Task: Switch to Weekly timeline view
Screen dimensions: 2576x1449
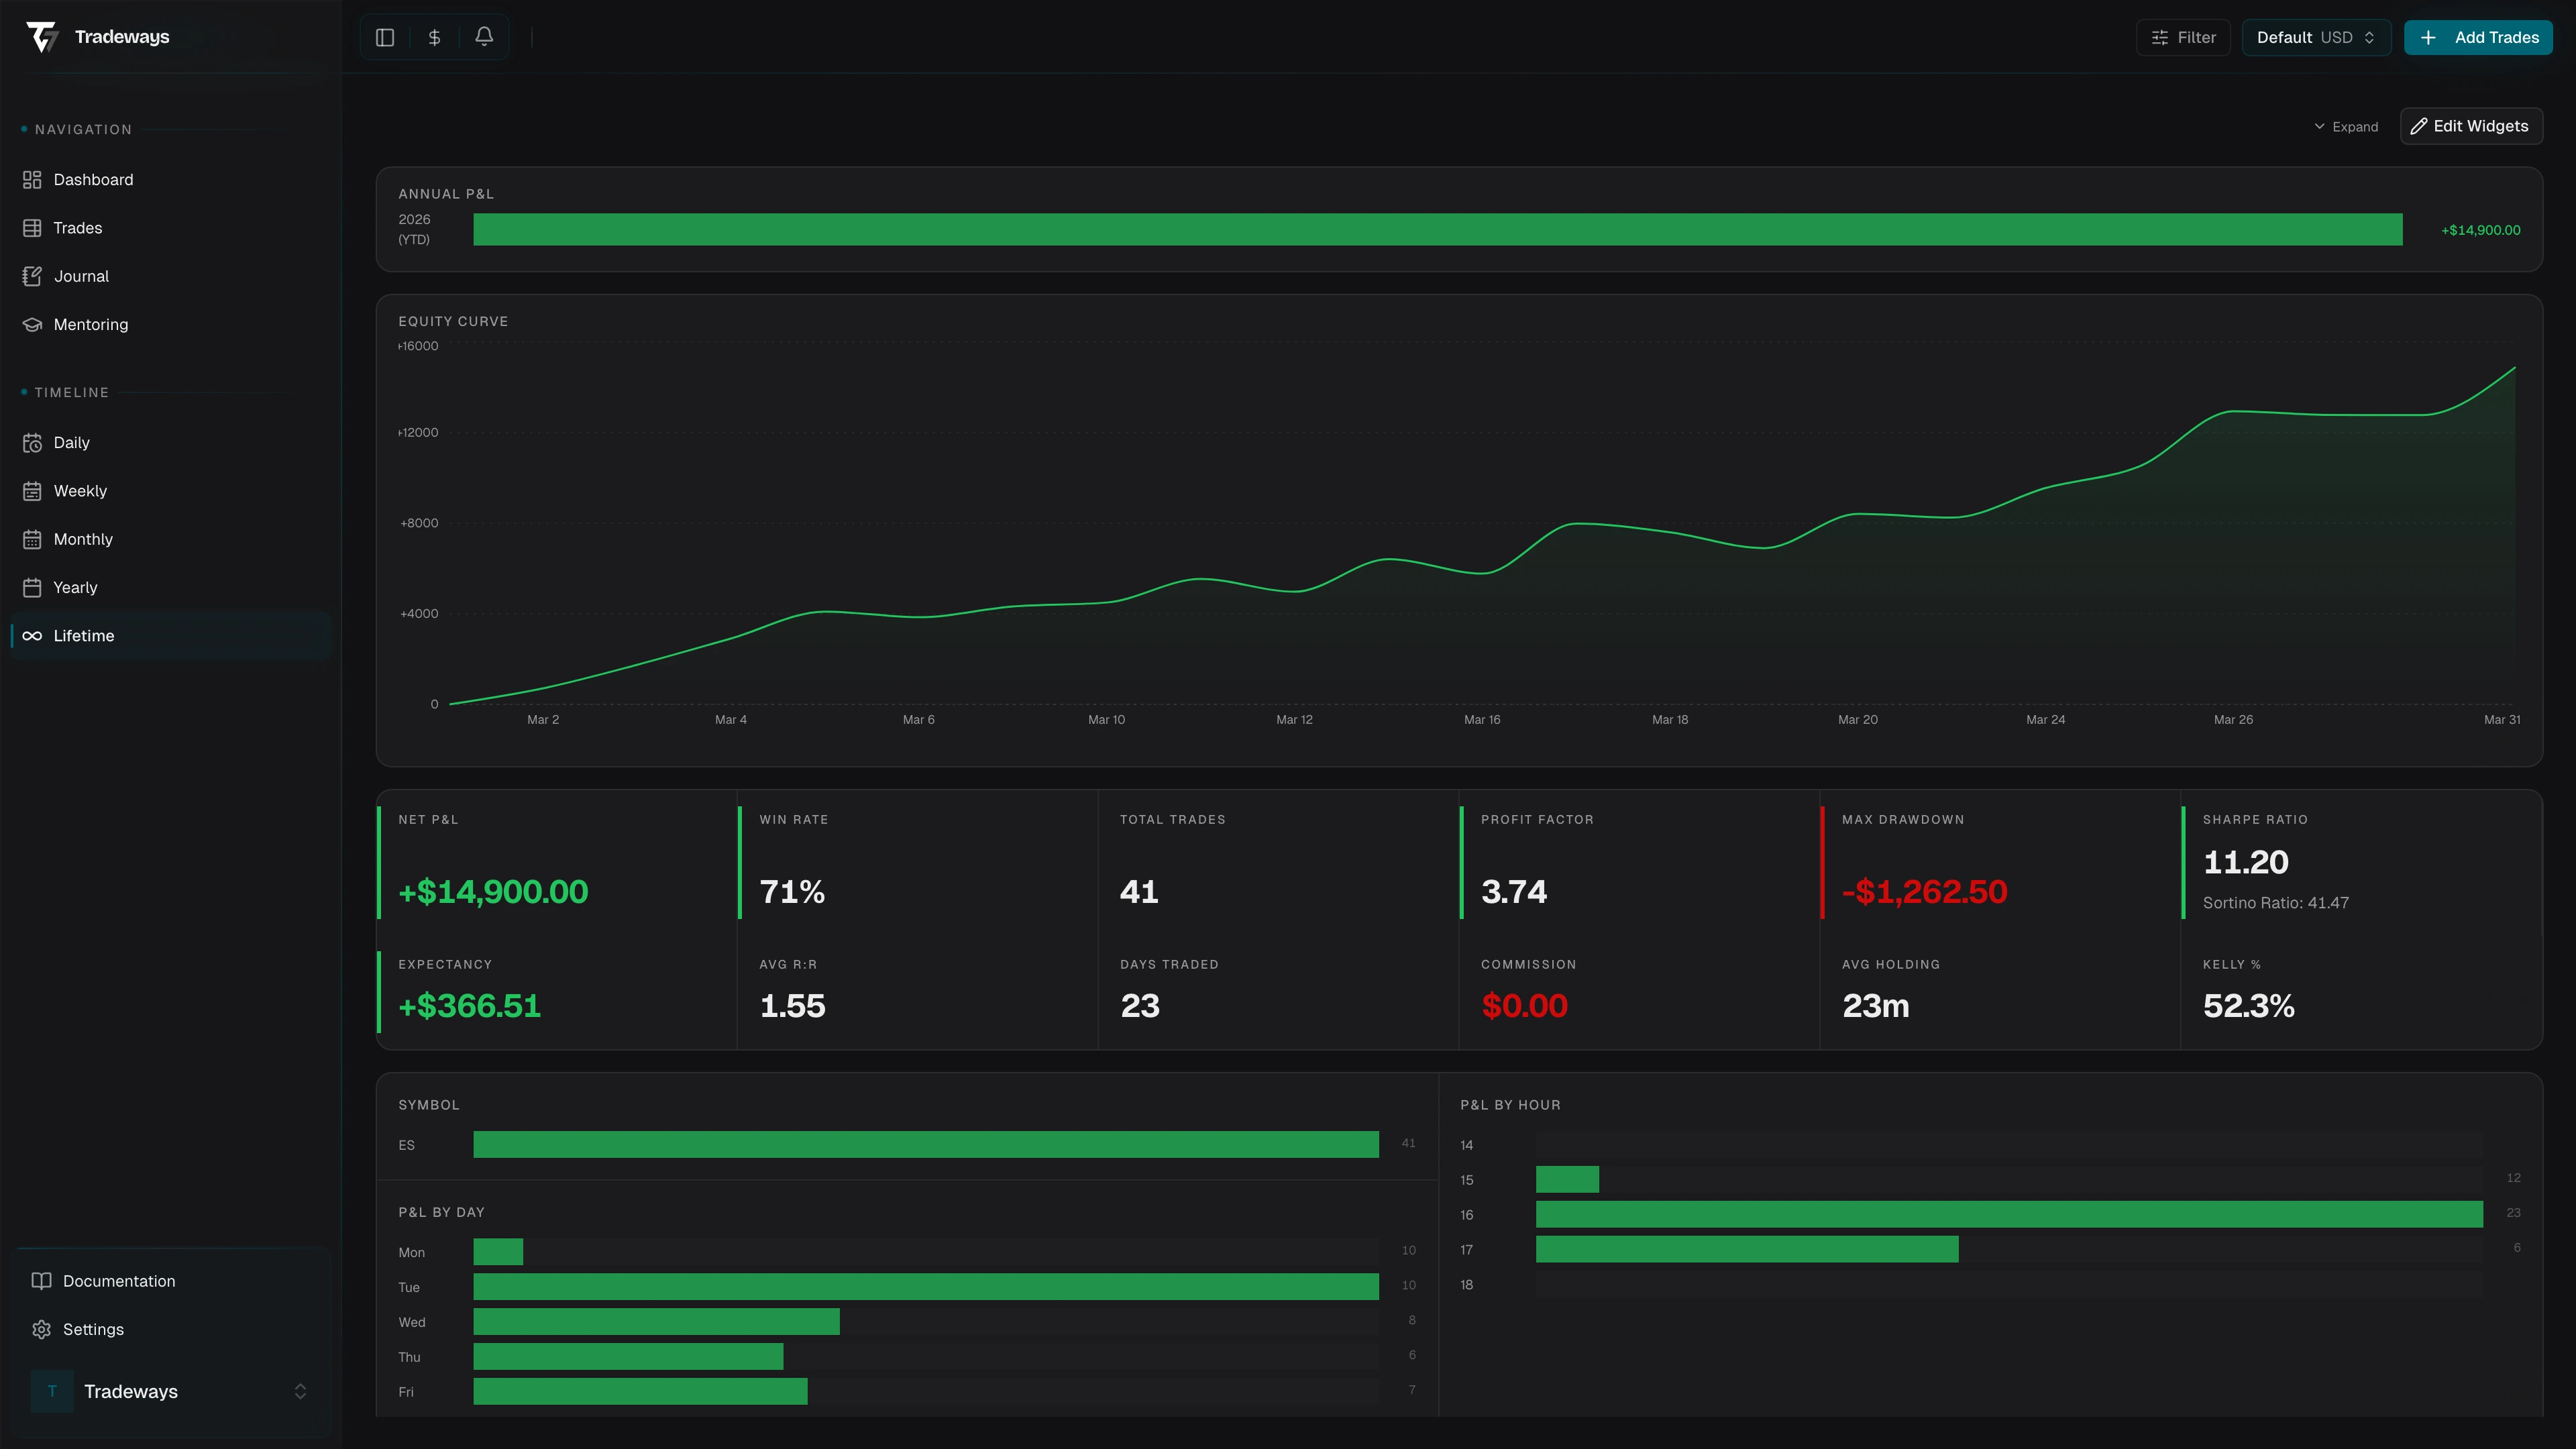Action: 80,491
